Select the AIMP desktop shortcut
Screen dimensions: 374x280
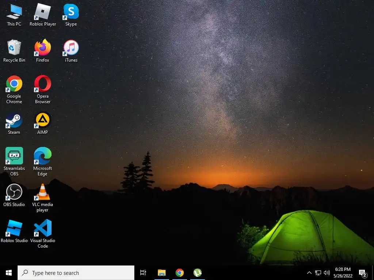(x=43, y=123)
